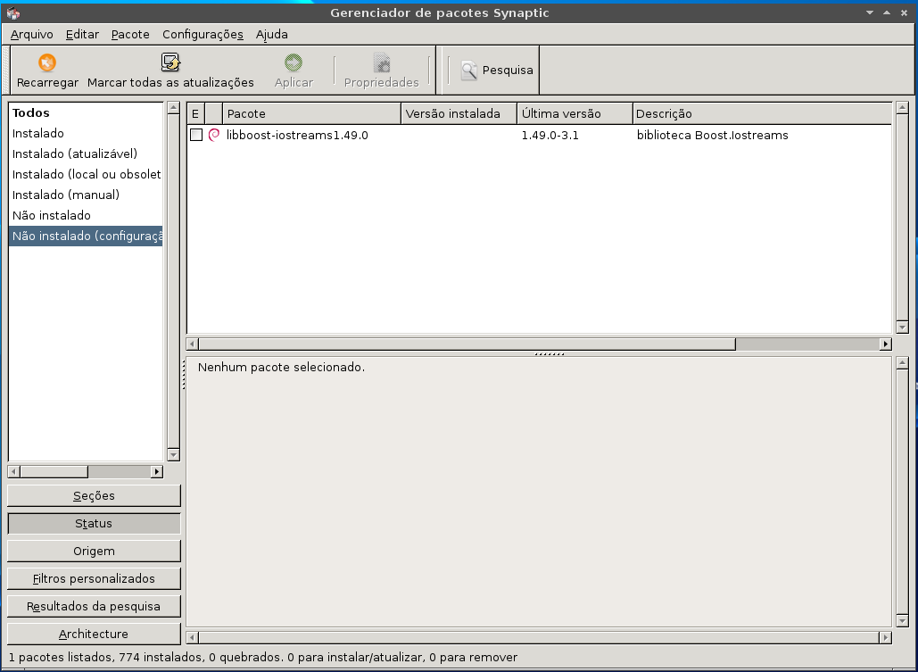Select the Status filter button

[x=94, y=523]
